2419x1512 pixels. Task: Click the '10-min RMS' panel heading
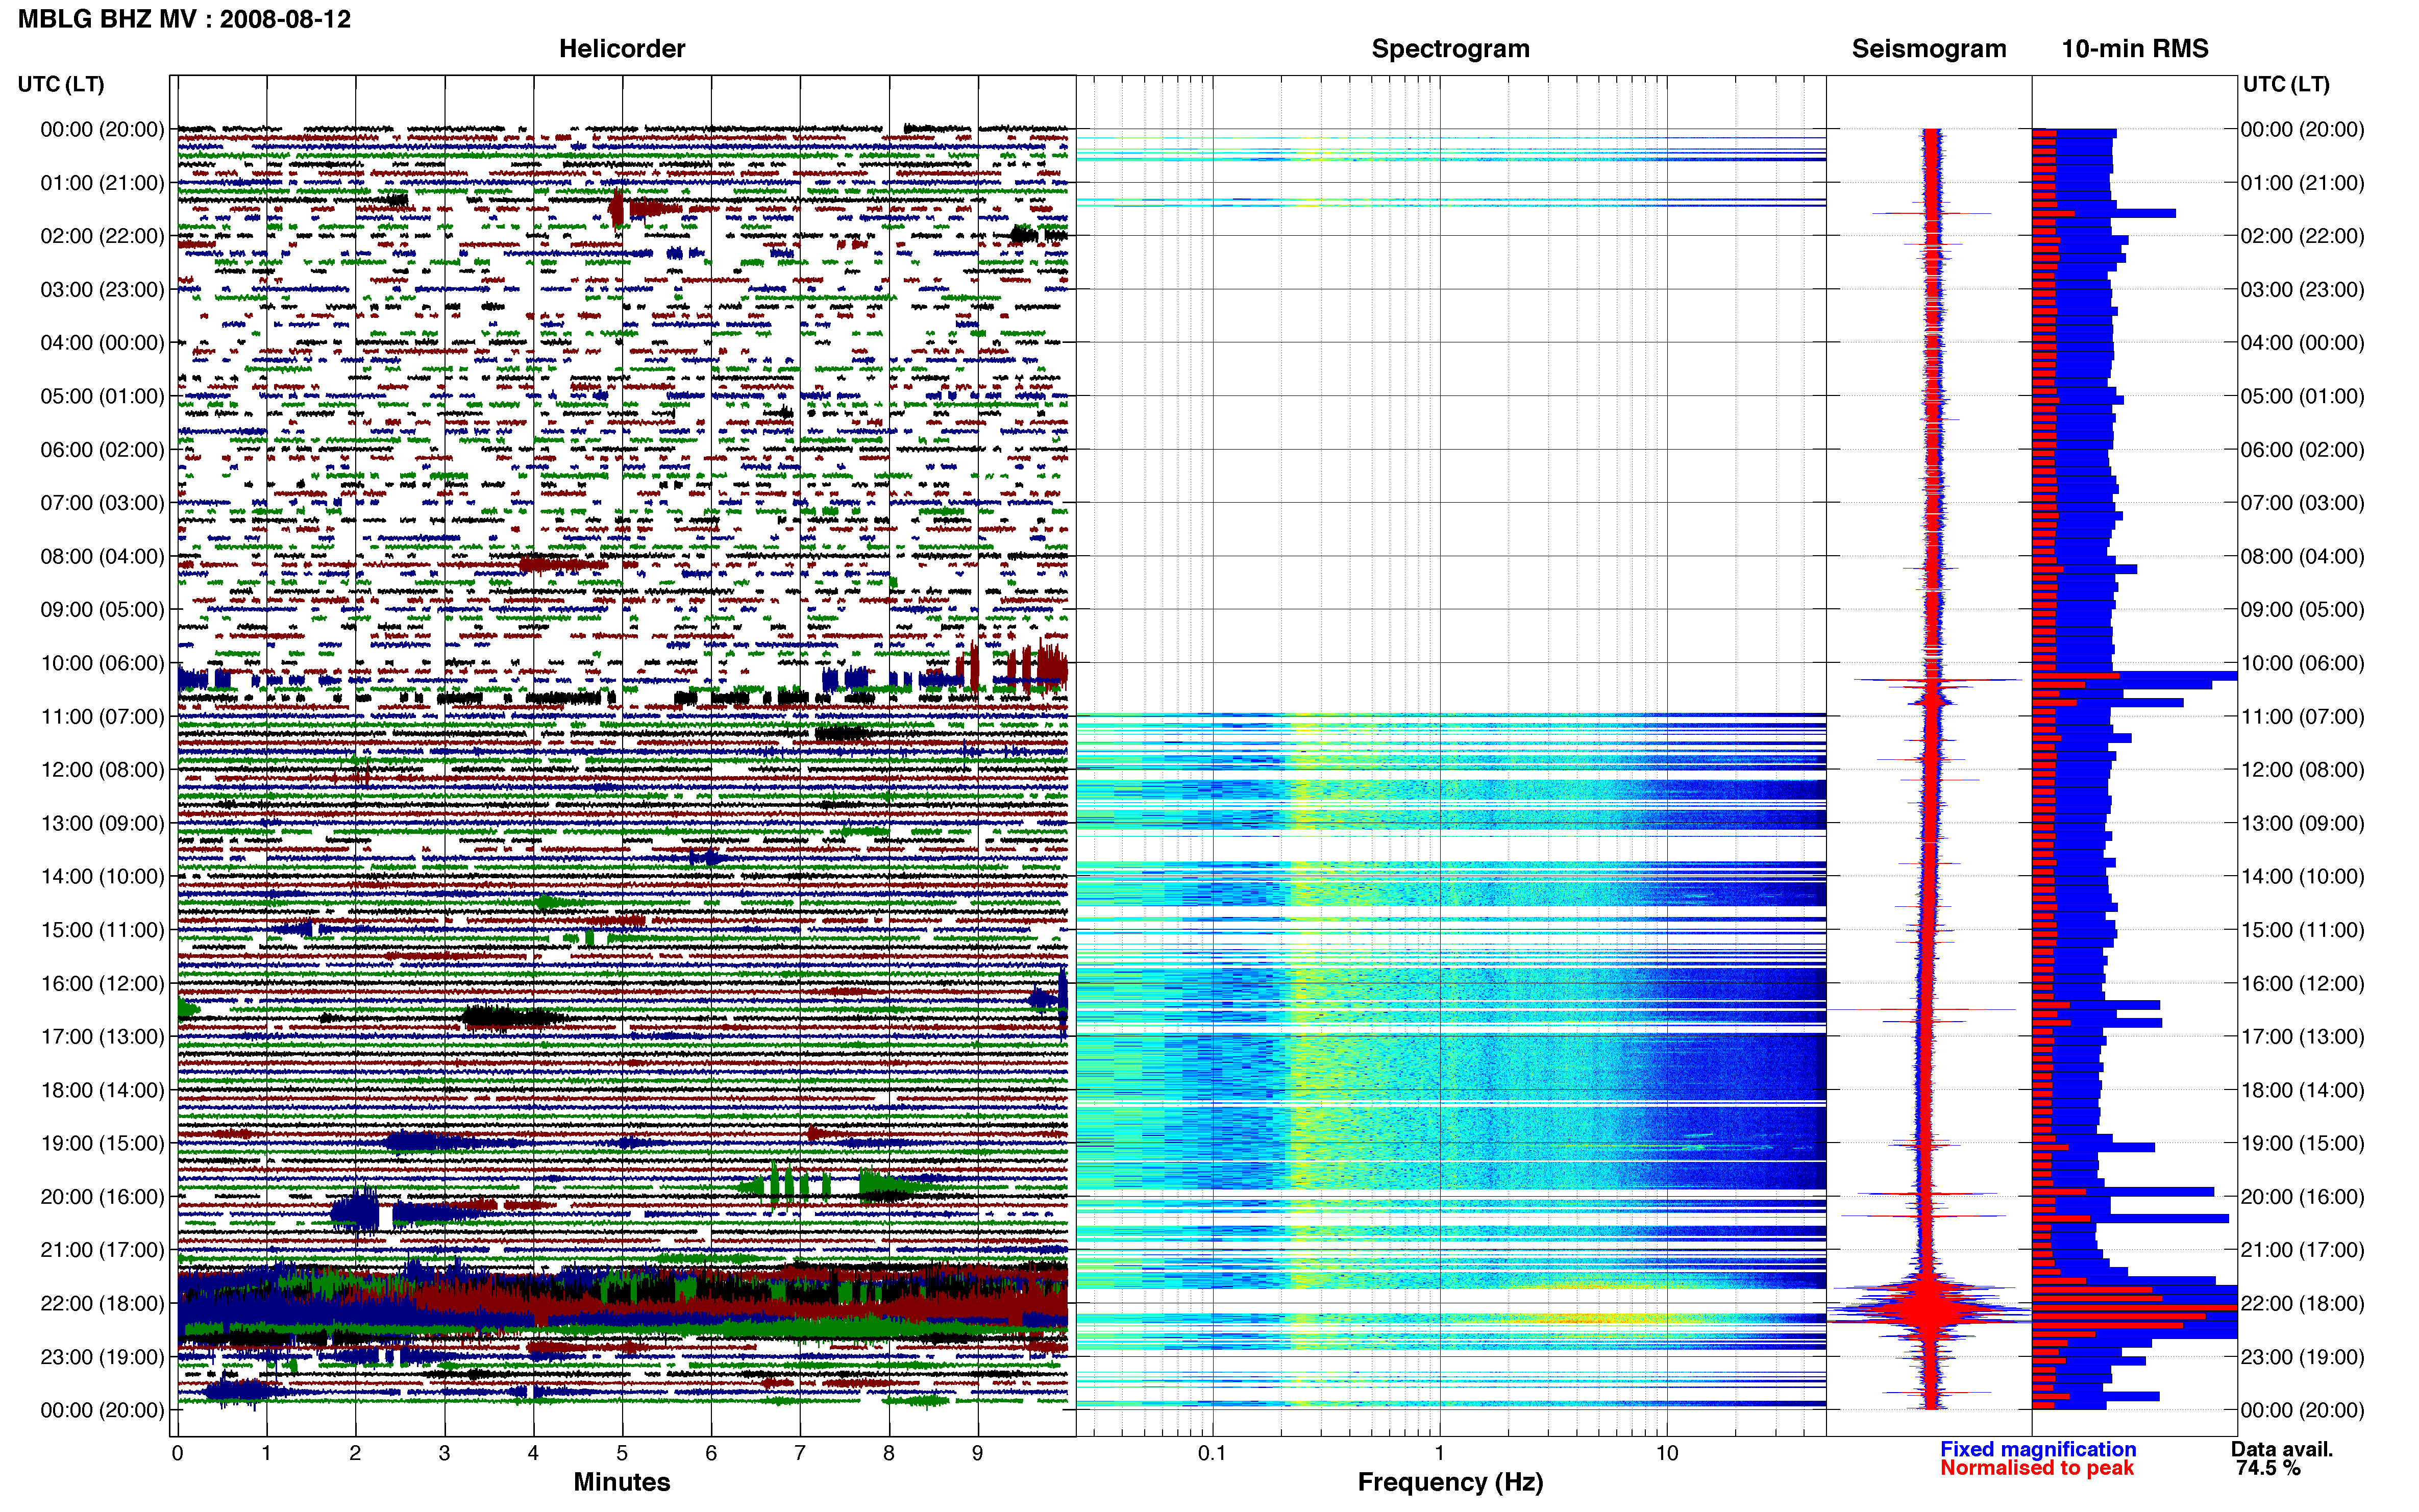(x=2135, y=48)
